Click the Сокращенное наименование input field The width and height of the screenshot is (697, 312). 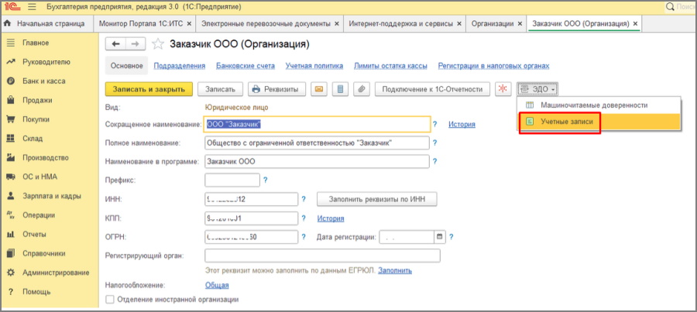pyautogui.click(x=317, y=125)
